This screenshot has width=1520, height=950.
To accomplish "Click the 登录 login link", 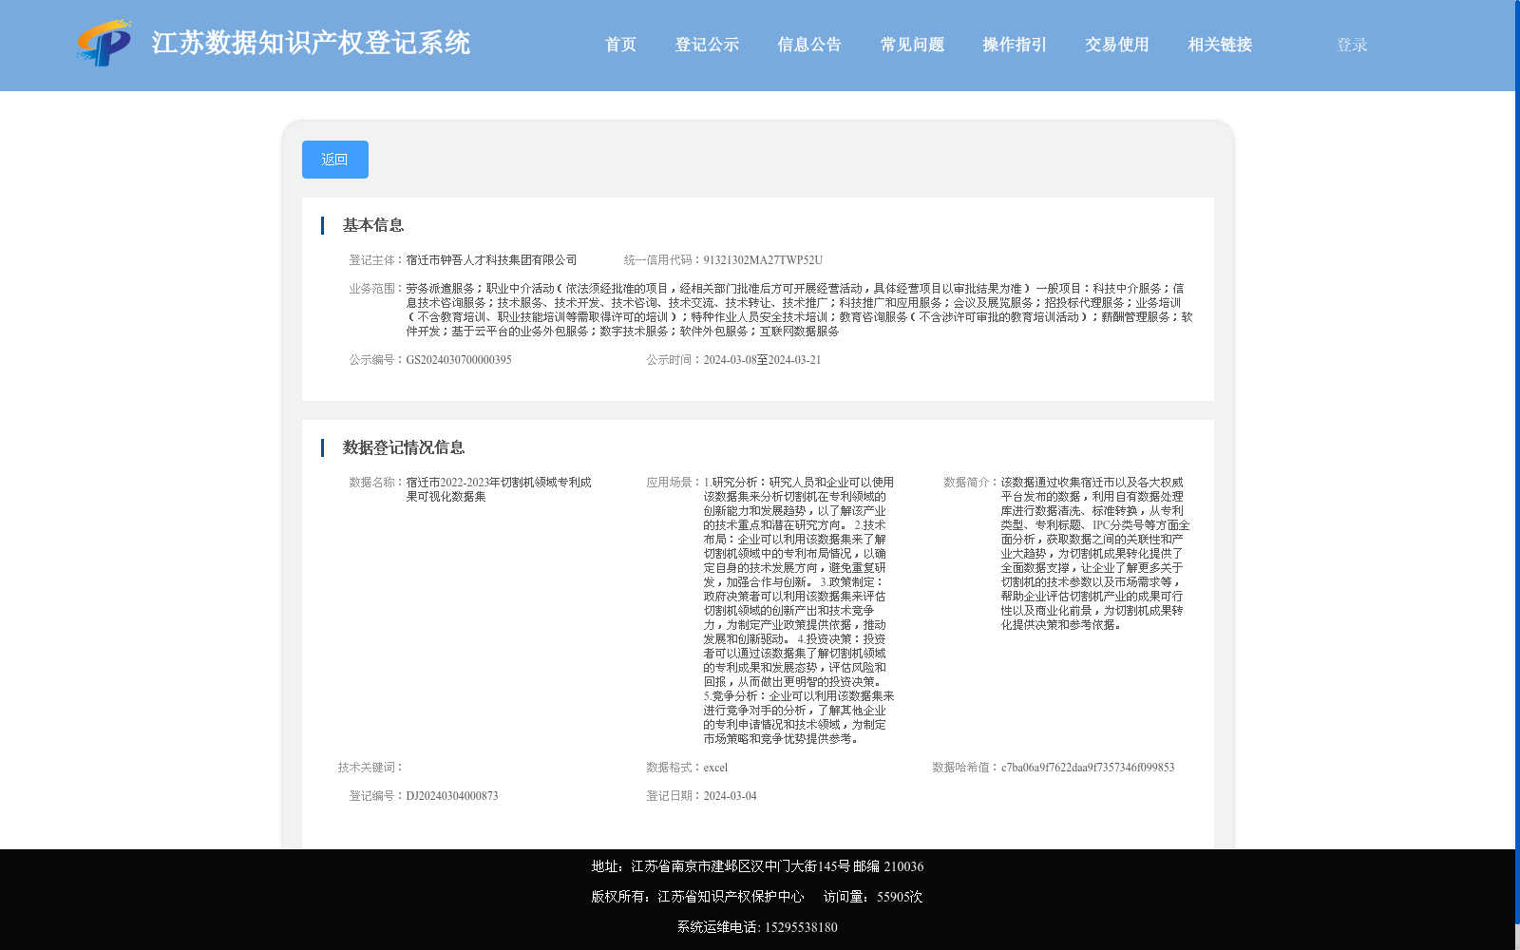I will click(x=1352, y=45).
